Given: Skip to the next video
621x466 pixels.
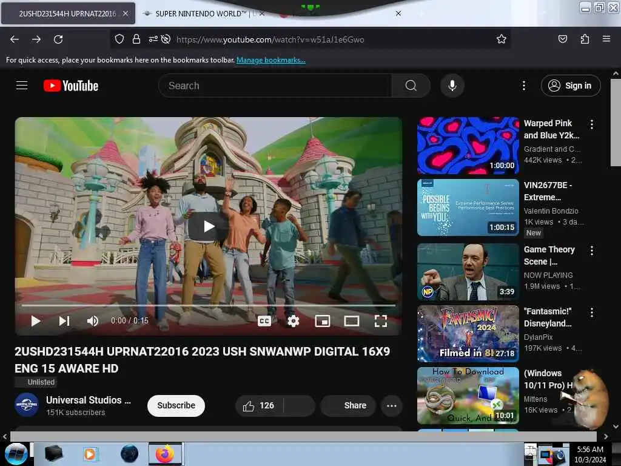Looking at the screenshot, I should pos(64,321).
